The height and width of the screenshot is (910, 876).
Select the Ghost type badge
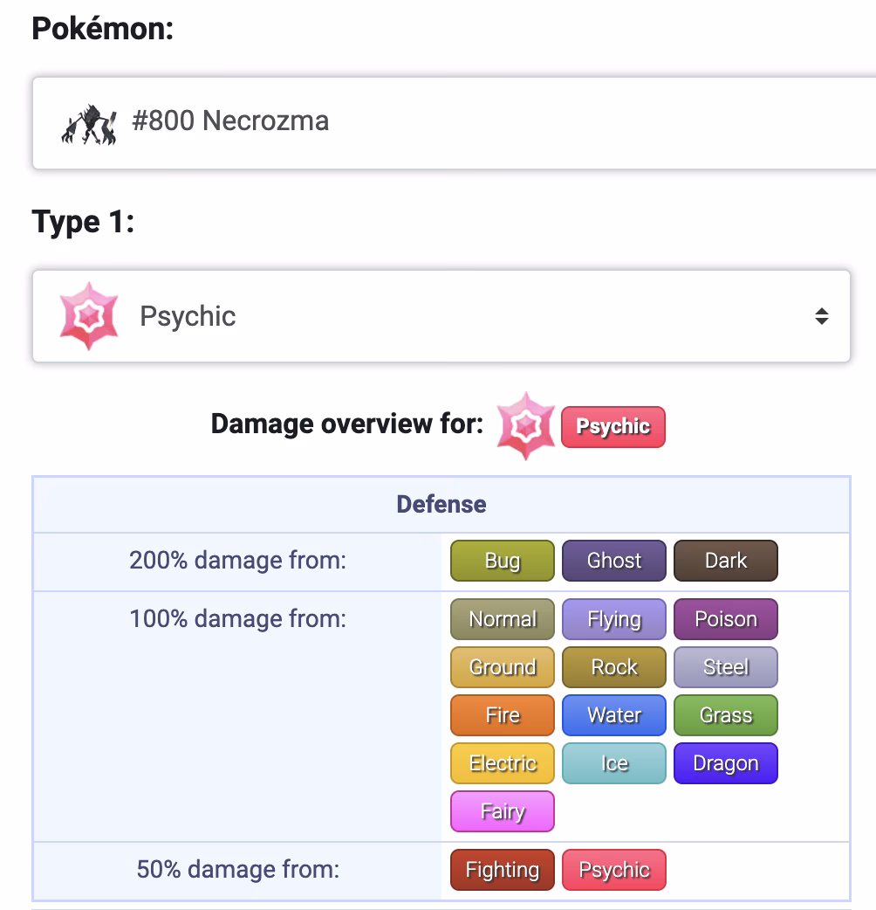coord(614,561)
